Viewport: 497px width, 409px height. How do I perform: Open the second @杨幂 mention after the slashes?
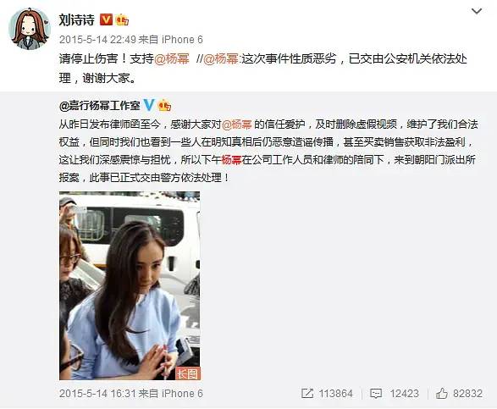tap(221, 59)
